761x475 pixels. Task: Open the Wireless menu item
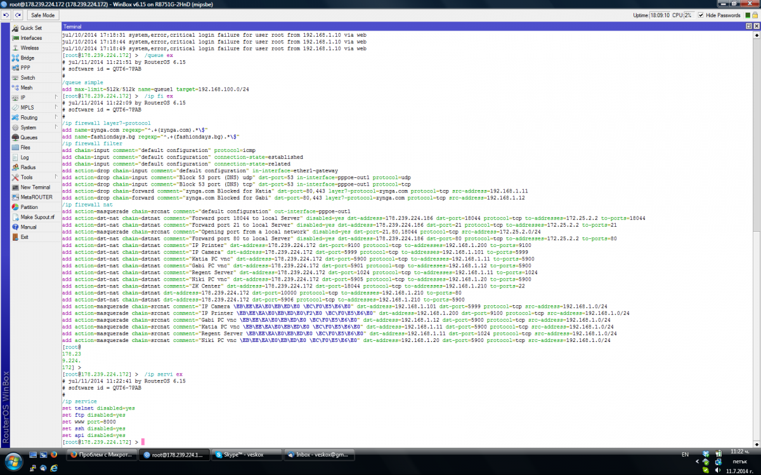[x=29, y=47]
